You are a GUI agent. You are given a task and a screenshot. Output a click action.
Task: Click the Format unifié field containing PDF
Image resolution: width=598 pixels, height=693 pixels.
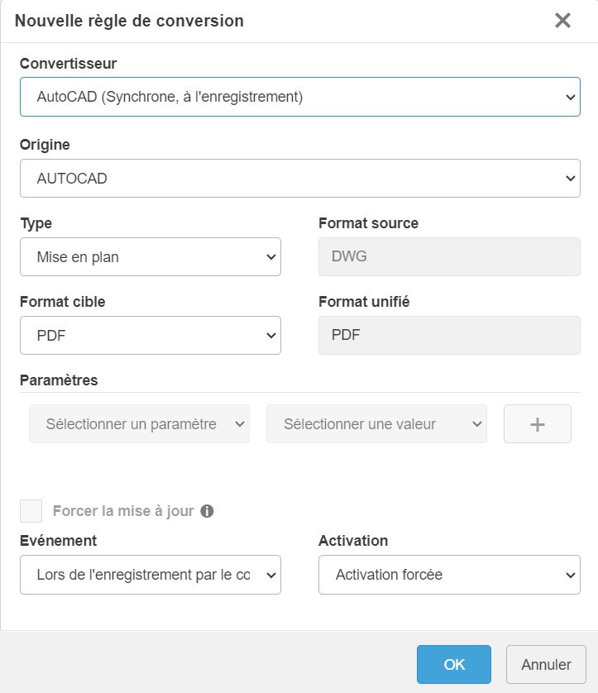click(449, 336)
